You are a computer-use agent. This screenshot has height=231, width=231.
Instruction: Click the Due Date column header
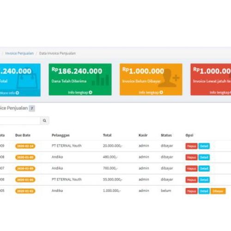click(23, 135)
